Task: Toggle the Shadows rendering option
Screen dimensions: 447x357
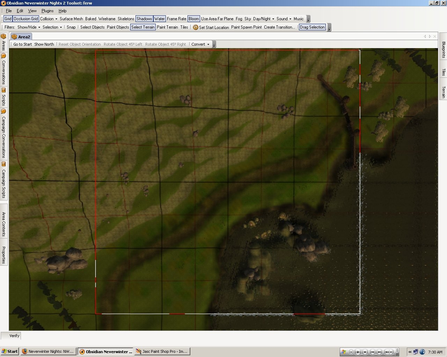Action: coord(144,19)
